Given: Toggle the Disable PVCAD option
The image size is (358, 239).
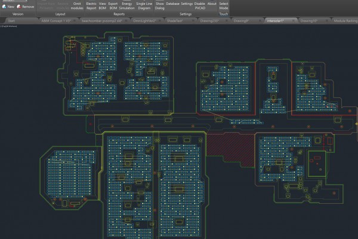Looking at the screenshot, I should [199, 5].
